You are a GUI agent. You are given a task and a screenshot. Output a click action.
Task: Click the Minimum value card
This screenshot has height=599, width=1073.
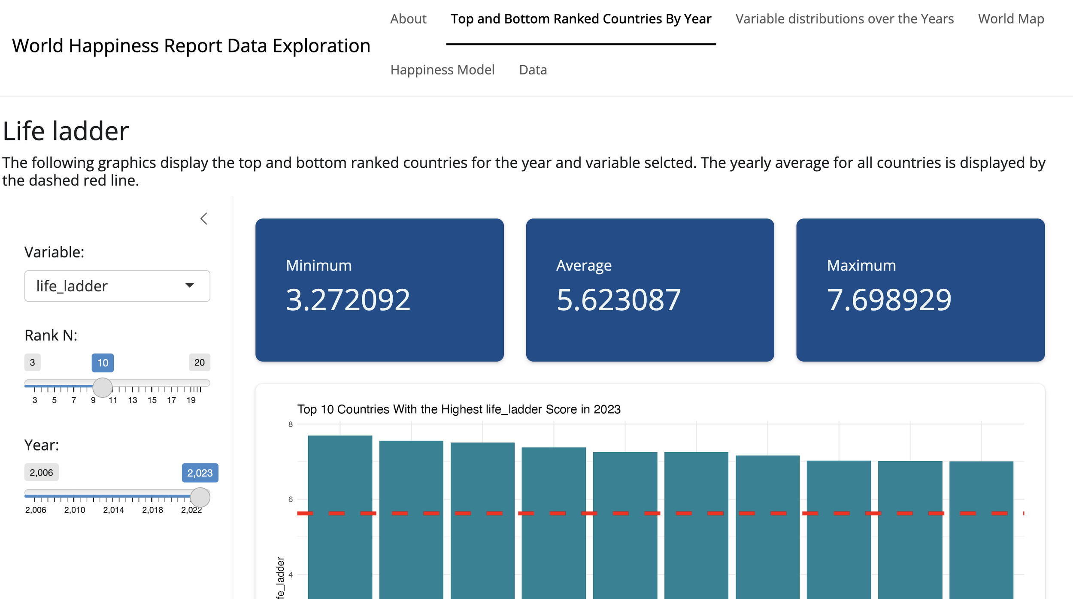coord(379,290)
